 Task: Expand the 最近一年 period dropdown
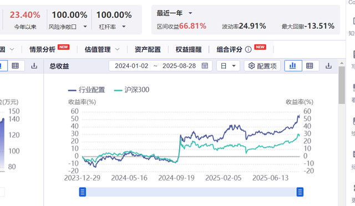pos(190,13)
